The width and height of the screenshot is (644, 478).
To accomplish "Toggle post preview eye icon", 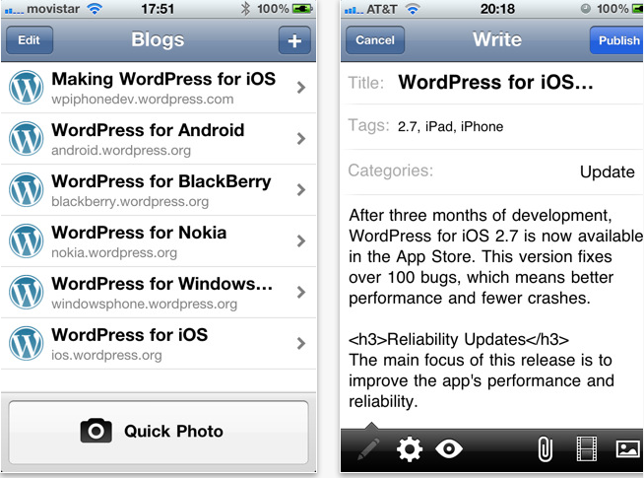I will pos(448,448).
